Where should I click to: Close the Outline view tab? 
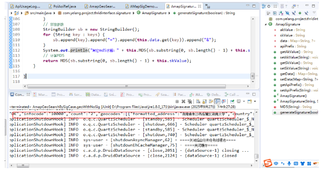click(275, 6)
